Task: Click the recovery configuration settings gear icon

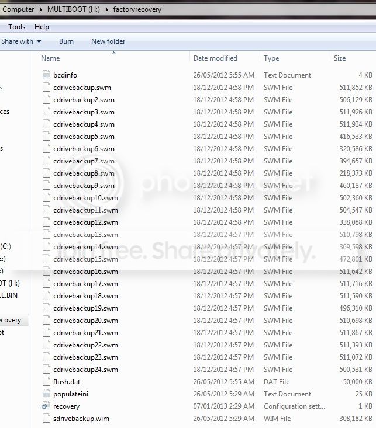Action: [46, 406]
